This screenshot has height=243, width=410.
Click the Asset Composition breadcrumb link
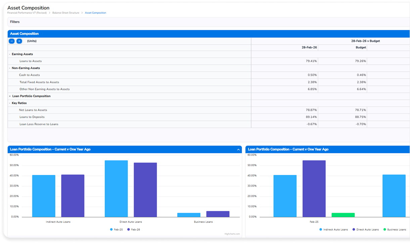pyautogui.click(x=95, y=13)
